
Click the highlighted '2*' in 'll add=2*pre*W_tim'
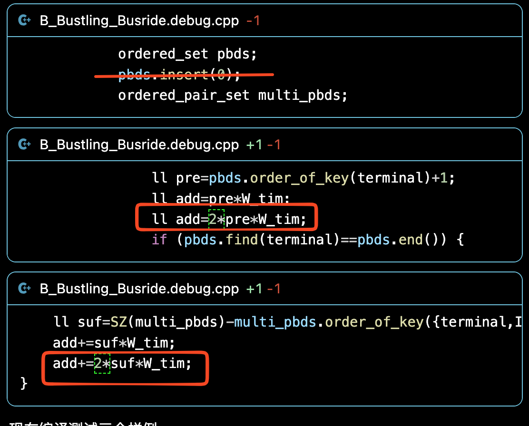216,219
